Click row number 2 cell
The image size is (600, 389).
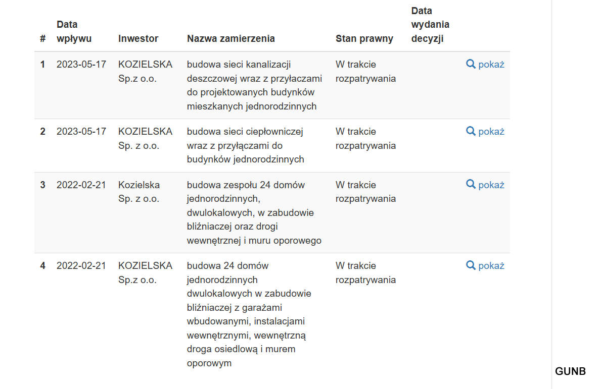click(43, 132)
